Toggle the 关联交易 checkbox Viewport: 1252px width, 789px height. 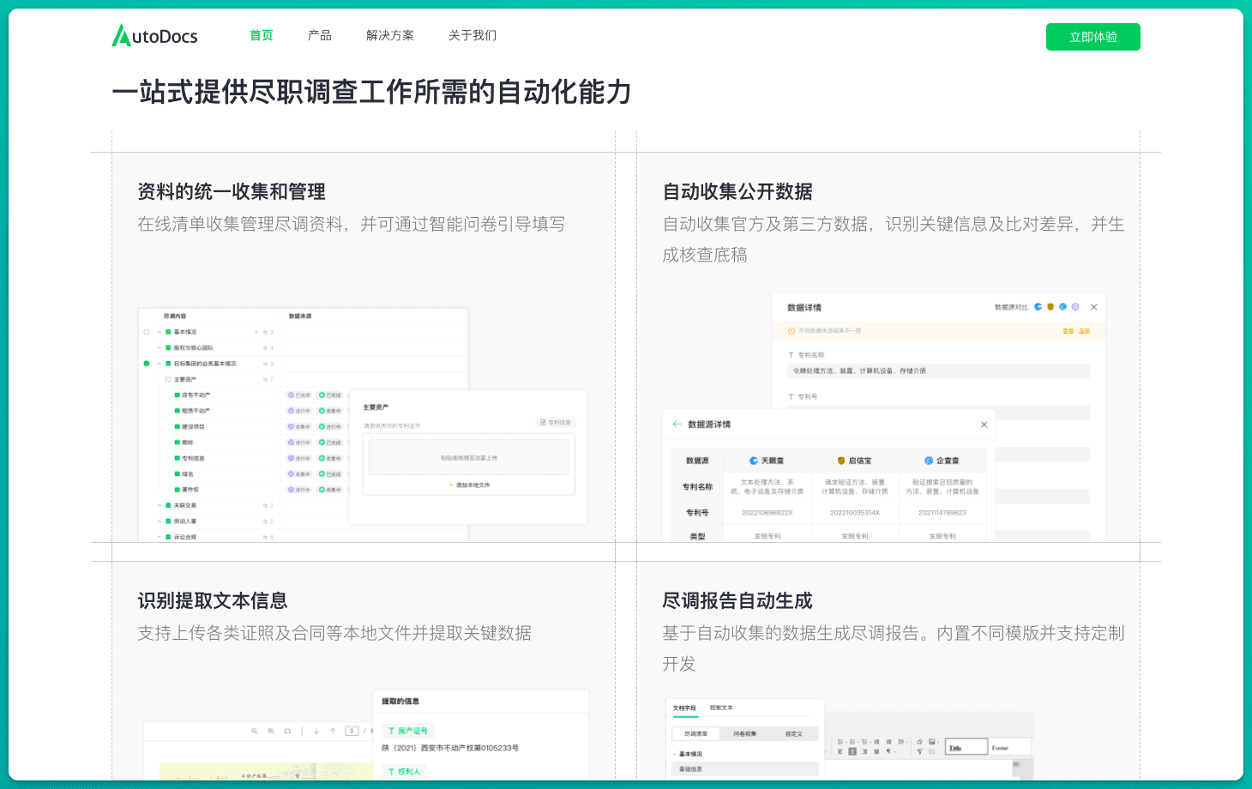[x=168, y=505]
